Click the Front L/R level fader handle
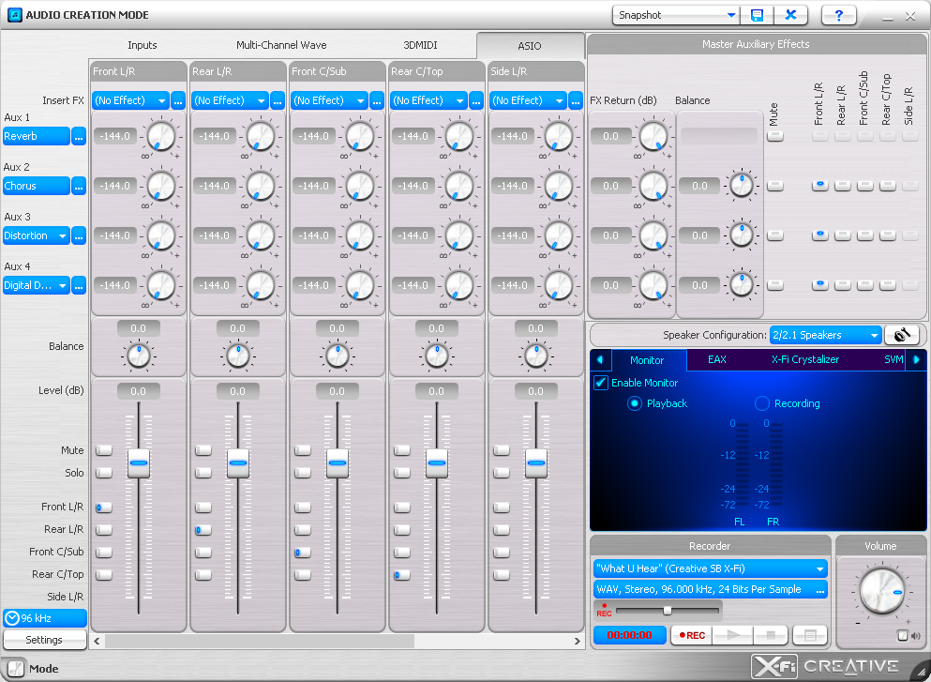The height and width of the screenshot is (682, 931). point(139,462)
